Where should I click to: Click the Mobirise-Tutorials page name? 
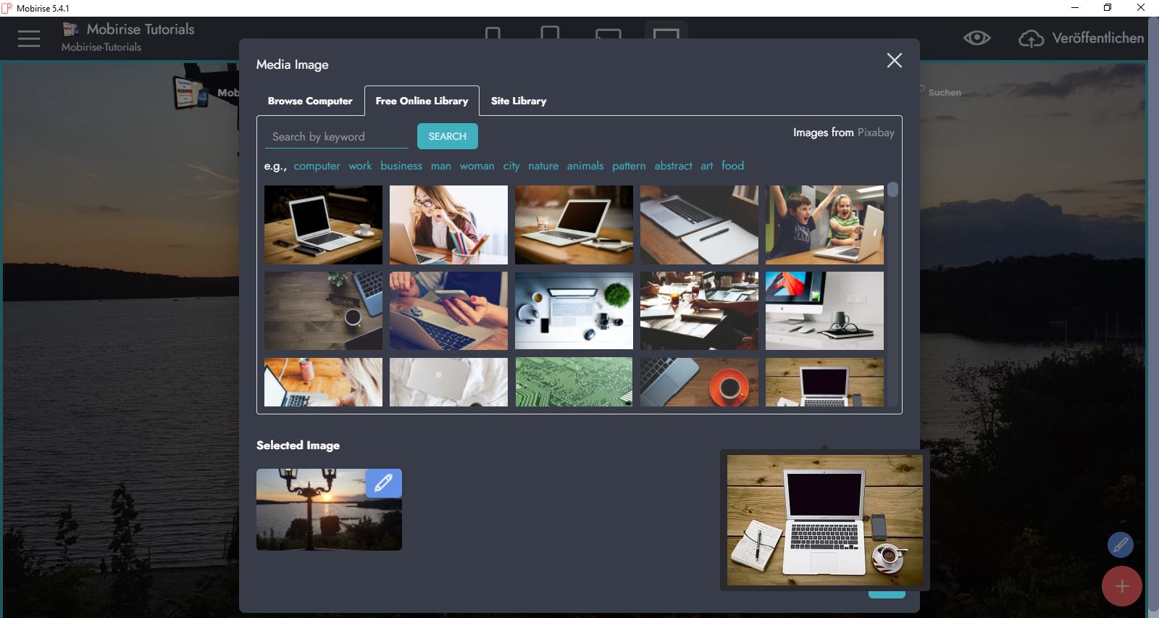101,47
